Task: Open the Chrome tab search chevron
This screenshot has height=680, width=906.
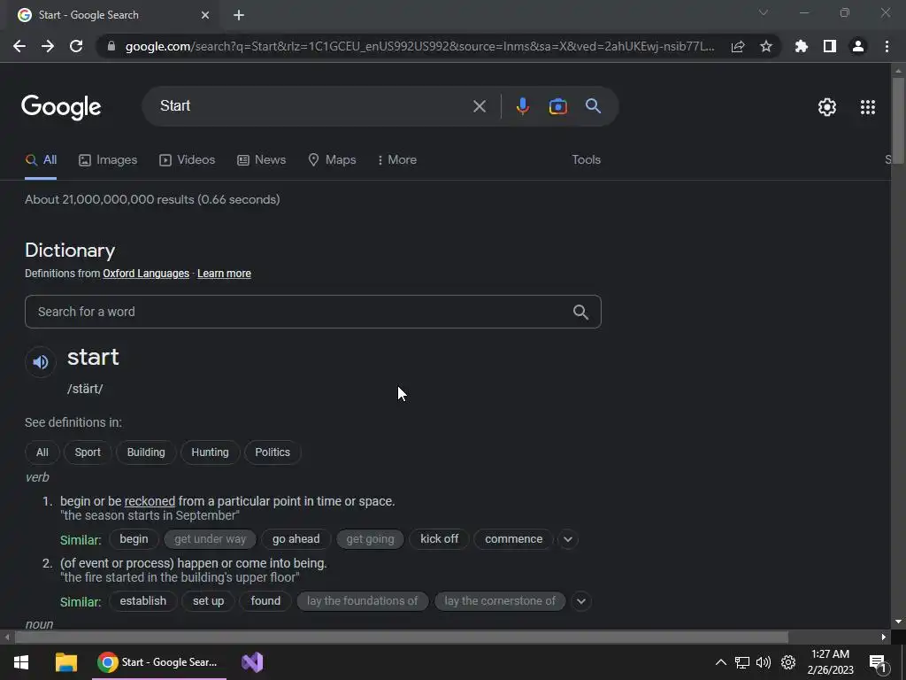Action: 764,12
